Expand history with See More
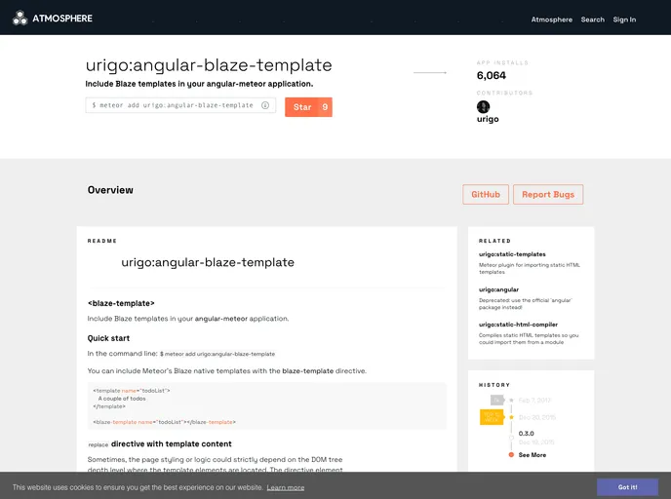 [533, 455]
